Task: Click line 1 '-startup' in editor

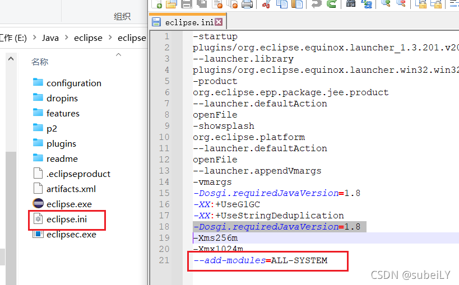Action: (215, 36)
